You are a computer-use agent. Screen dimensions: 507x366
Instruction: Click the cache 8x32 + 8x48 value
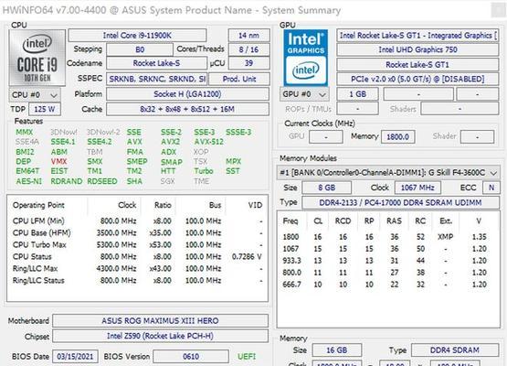tap(187, 109)
